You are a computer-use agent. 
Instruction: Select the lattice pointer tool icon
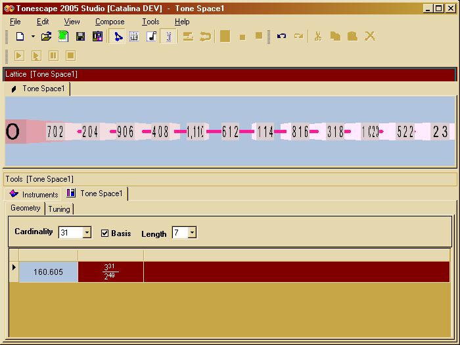pyautogui.click(x=118, y=36)
